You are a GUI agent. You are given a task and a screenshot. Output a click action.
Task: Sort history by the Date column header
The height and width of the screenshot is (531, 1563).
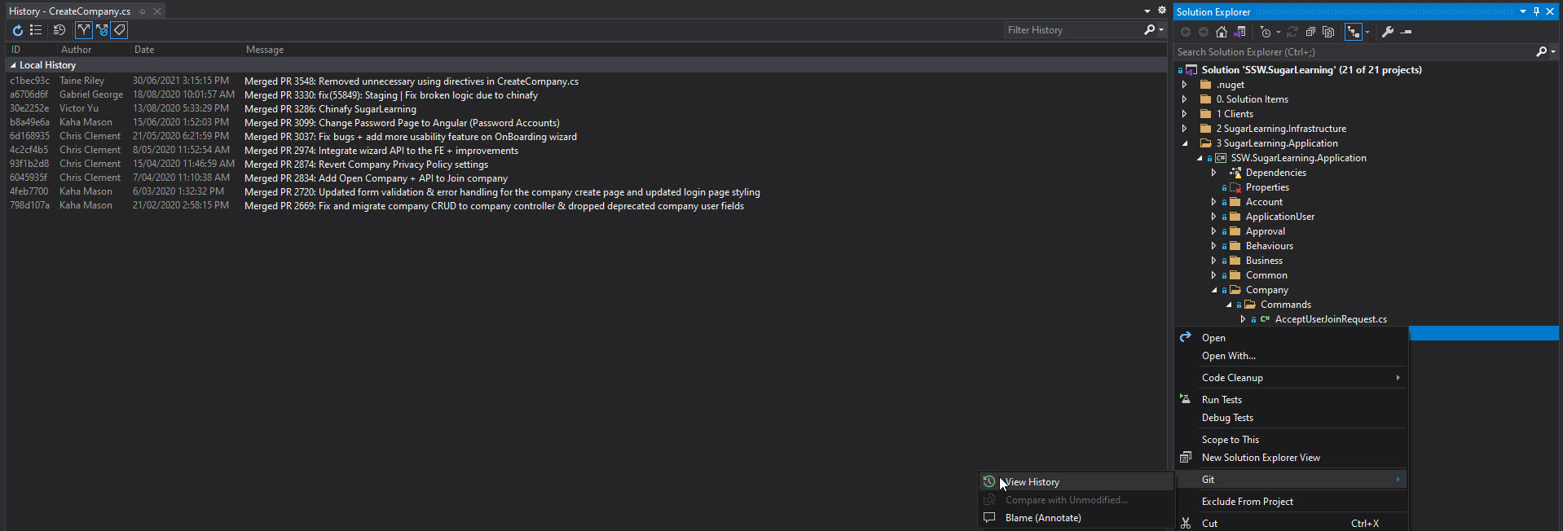click(x=144, y=50)
